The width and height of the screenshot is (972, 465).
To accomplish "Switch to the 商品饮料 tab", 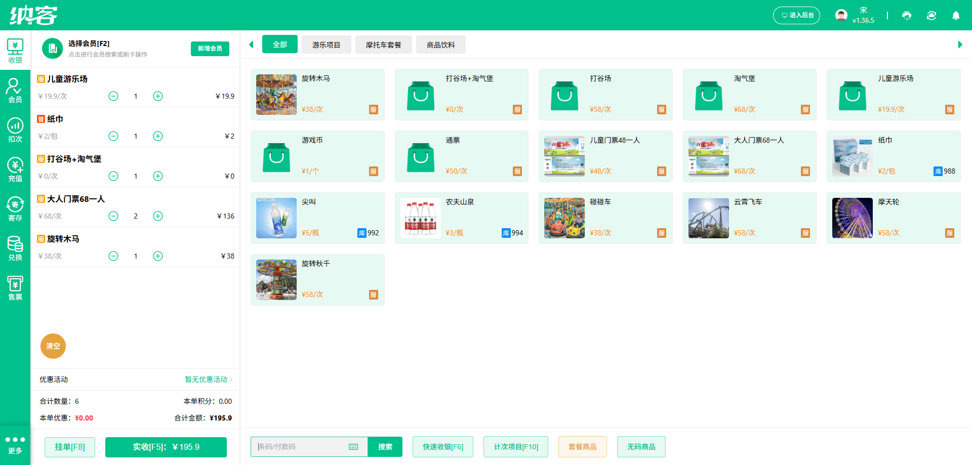I will 440,45.
